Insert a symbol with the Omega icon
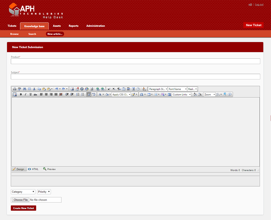This screenshot has width=271, height=220. tap(142, 94)
